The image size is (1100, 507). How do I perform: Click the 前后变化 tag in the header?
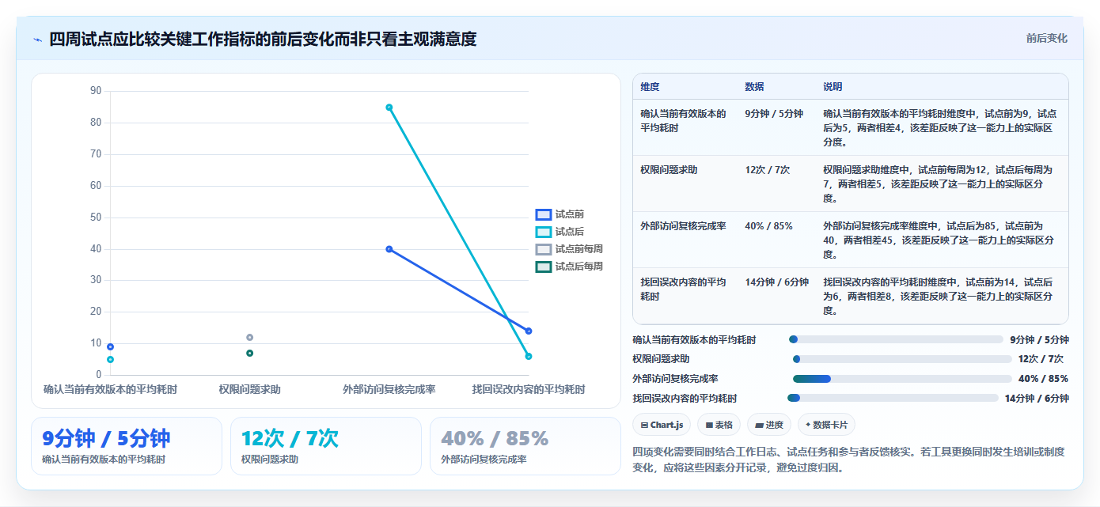(x=1046, y=38)
